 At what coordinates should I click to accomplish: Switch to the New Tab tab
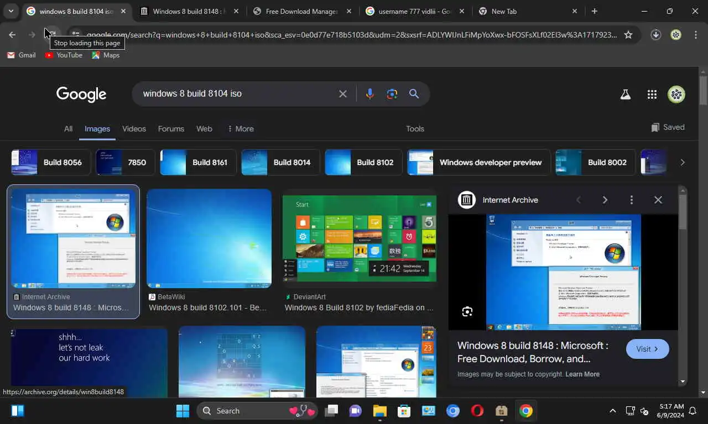[528, 11]
